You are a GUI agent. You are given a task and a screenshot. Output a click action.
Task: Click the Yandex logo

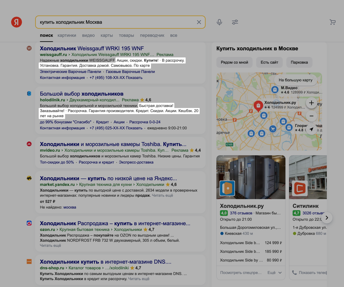(16, 22)
